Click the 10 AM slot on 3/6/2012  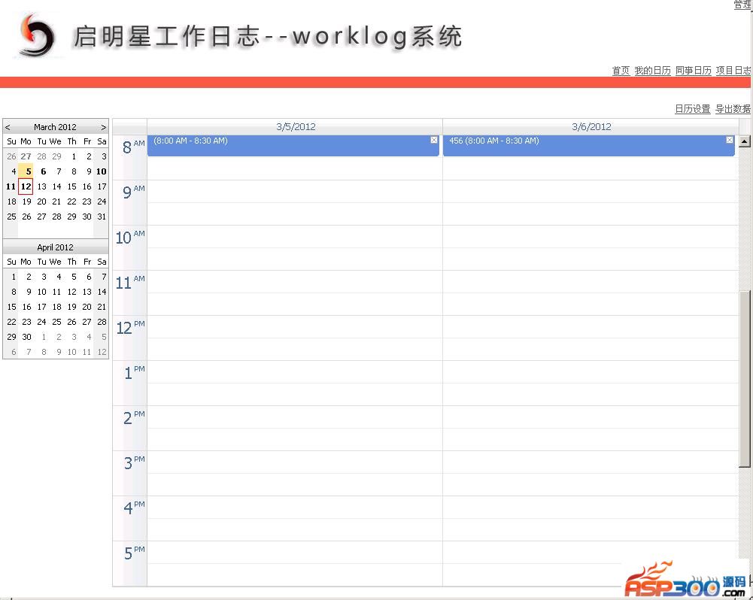coord(591,237)
